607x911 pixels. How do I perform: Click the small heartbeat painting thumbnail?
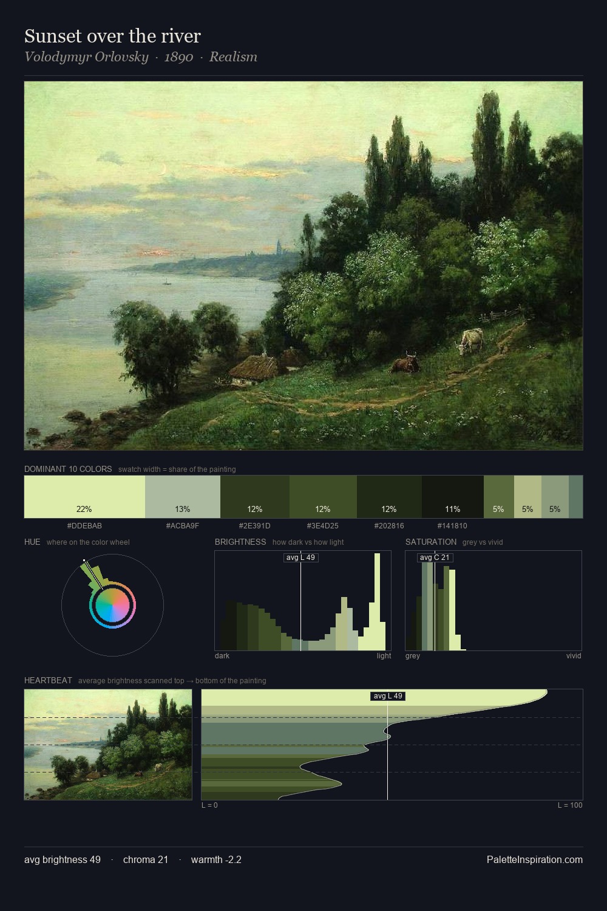point(108,745)
